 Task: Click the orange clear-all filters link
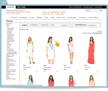65,25
